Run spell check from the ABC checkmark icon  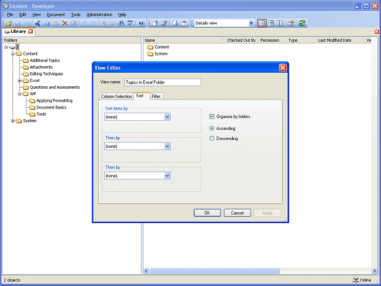coord(130,23)
